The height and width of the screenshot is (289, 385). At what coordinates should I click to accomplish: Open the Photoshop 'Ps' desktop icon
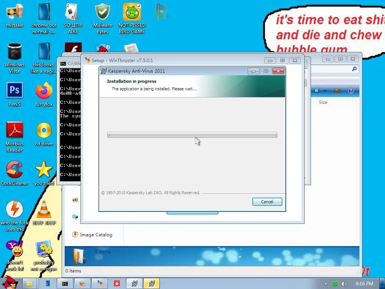[15, 94]
